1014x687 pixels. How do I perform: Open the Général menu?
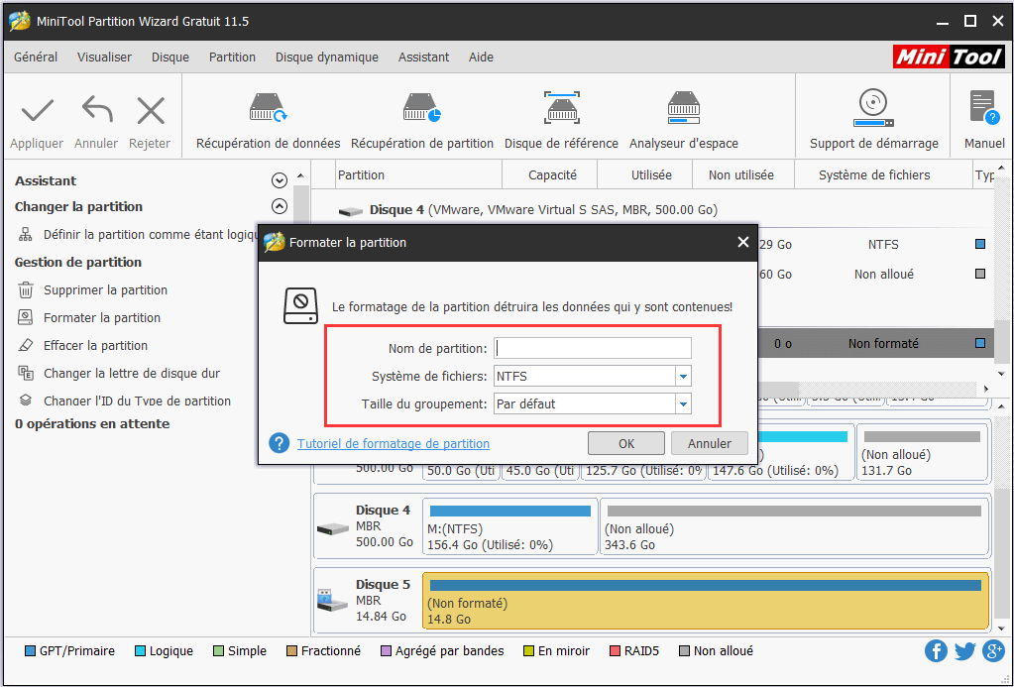click(36, 57)
